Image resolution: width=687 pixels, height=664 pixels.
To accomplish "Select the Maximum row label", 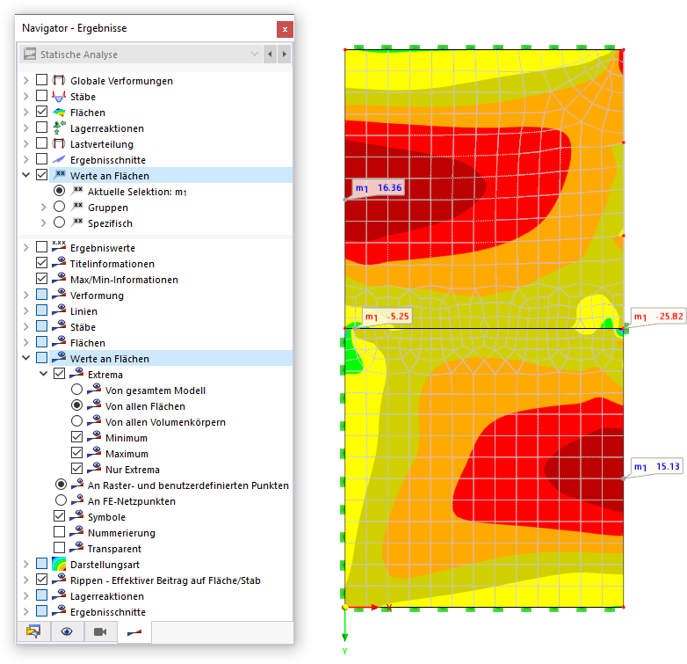I will [x=127, y=454].
